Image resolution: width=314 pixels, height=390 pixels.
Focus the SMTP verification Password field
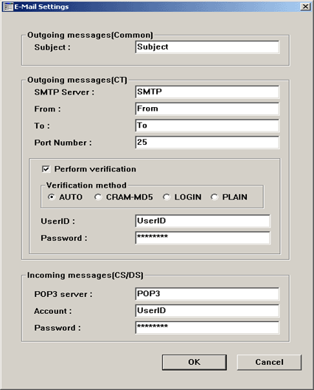point(203,238)
